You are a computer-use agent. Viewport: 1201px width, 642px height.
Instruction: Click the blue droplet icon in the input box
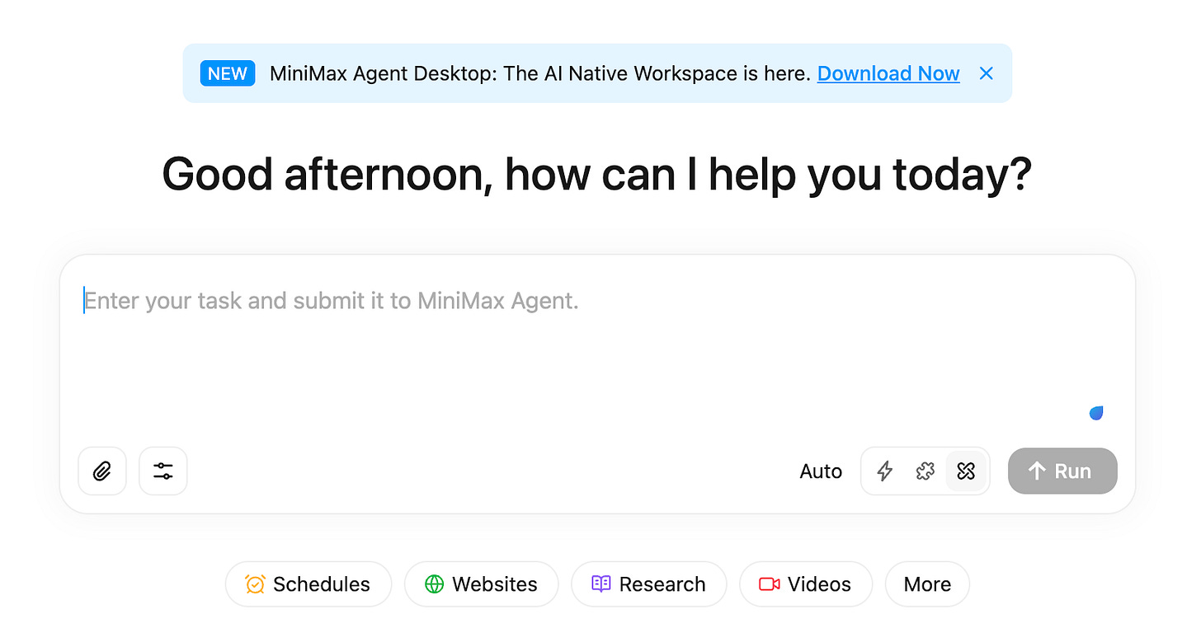click(x=1096, y=413)
